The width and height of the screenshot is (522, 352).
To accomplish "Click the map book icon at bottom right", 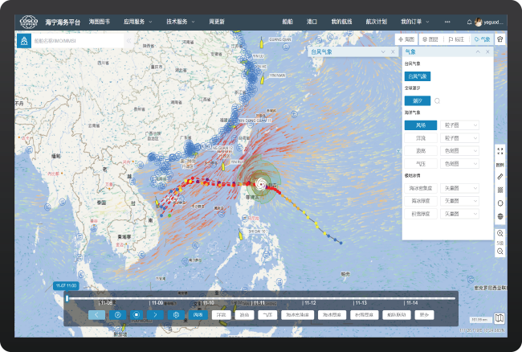I will (500, 318).
